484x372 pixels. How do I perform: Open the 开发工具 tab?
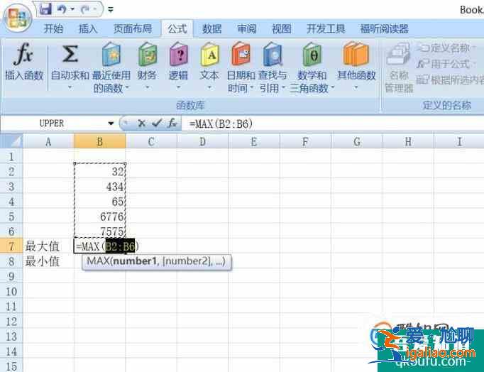[x=326, y=28]
